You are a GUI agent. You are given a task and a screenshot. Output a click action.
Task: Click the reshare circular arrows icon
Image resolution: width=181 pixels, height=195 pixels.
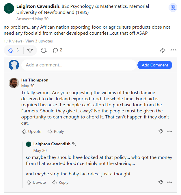(x=44, y=50)
